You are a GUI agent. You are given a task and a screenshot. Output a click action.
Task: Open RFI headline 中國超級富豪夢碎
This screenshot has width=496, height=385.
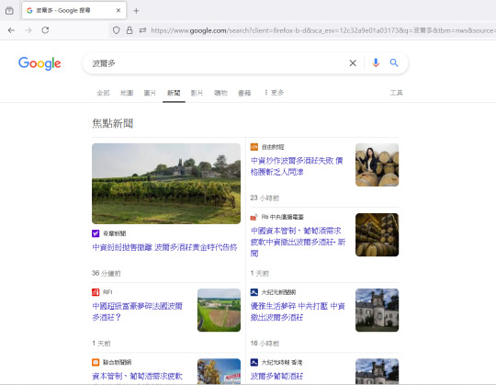(x=137, y=311)
